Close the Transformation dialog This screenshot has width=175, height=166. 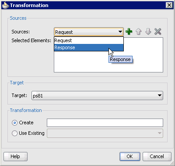[x=169, y=5]
